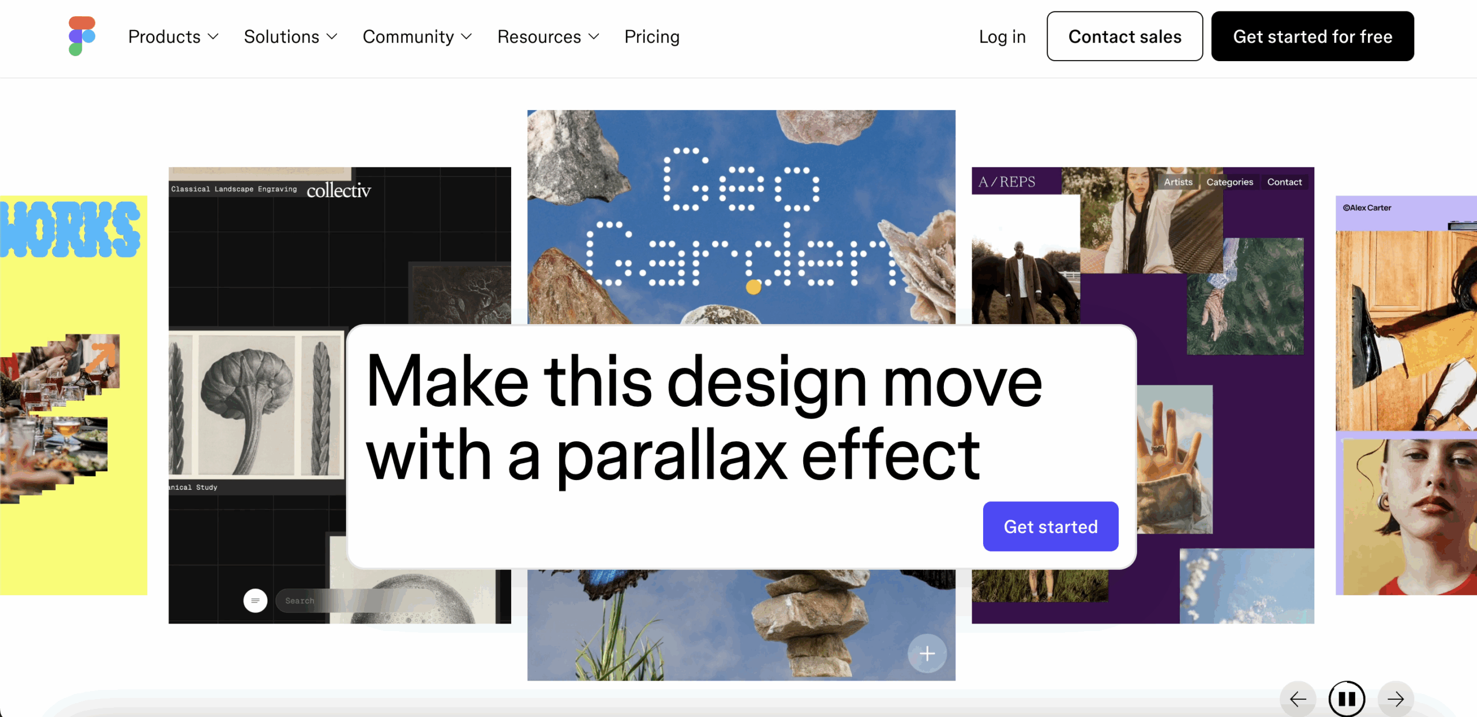Viewport: 1477px width, 717px height.
Task: Click the Contact sales button
Action: click(x=1124, y=36)
